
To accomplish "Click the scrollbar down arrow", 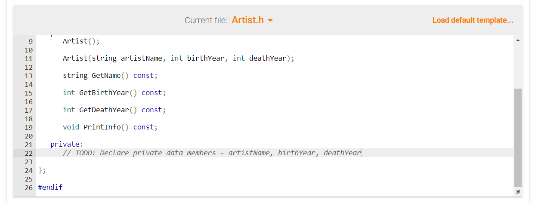I will pyautogui.click(x=518, y=191).
